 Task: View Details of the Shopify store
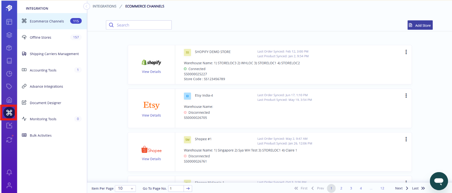151,72
